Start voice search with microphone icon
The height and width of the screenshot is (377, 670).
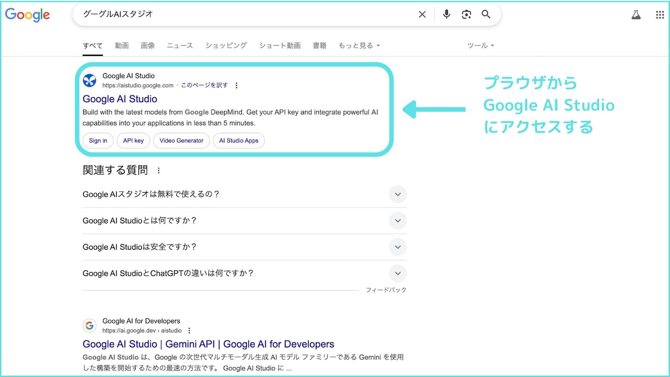pos(447,15)
